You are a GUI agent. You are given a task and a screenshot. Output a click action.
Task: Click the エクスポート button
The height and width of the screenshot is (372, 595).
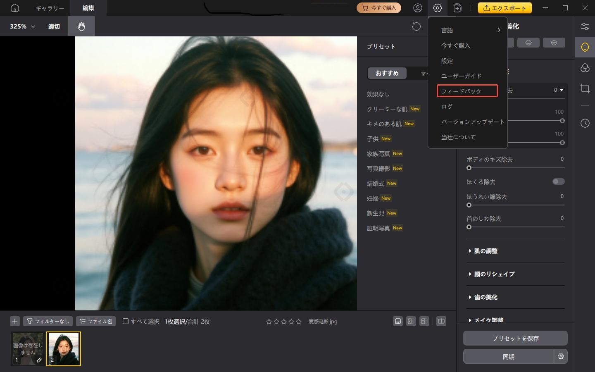(x=505, y=8)
